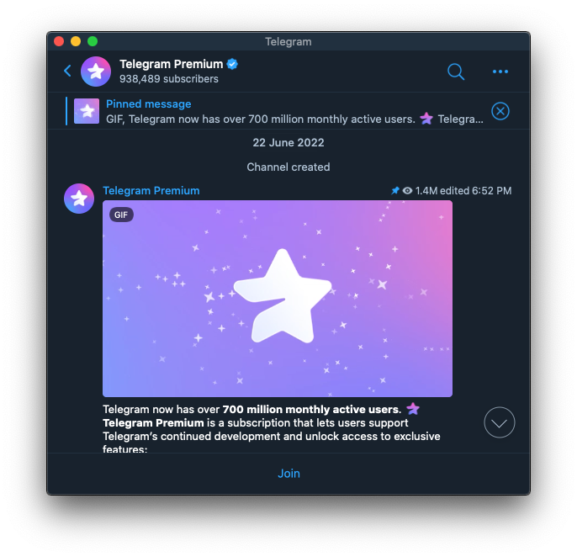Jump to the pinned message text
Image resolution: width=577 pixels, height=557 pixels.
click(x=294, y=119)
